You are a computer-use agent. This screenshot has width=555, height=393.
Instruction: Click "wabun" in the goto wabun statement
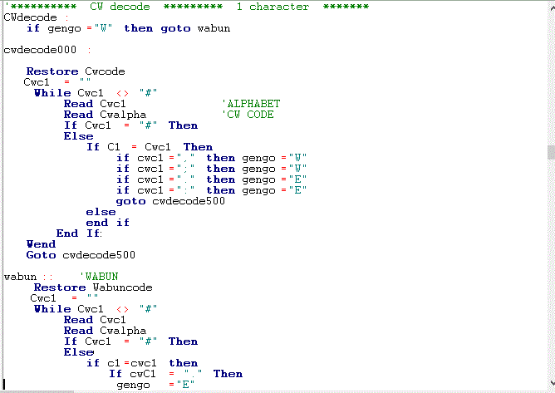(x=214, y=28)
